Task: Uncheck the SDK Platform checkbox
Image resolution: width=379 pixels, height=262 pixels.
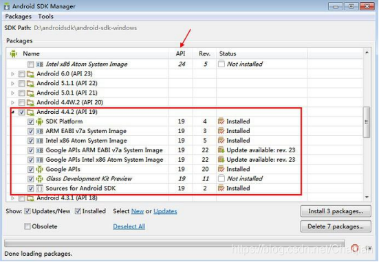Action: [x=30, y=121]
